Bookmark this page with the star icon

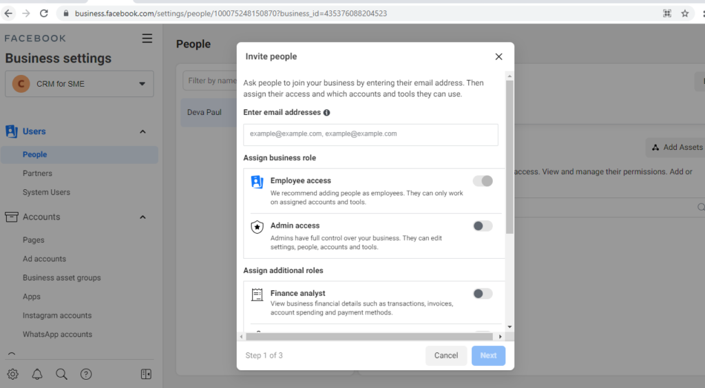[x=685, y=14]
